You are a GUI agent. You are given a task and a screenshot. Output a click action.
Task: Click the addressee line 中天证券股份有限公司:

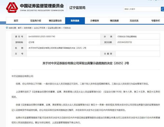tap(23, 76)
